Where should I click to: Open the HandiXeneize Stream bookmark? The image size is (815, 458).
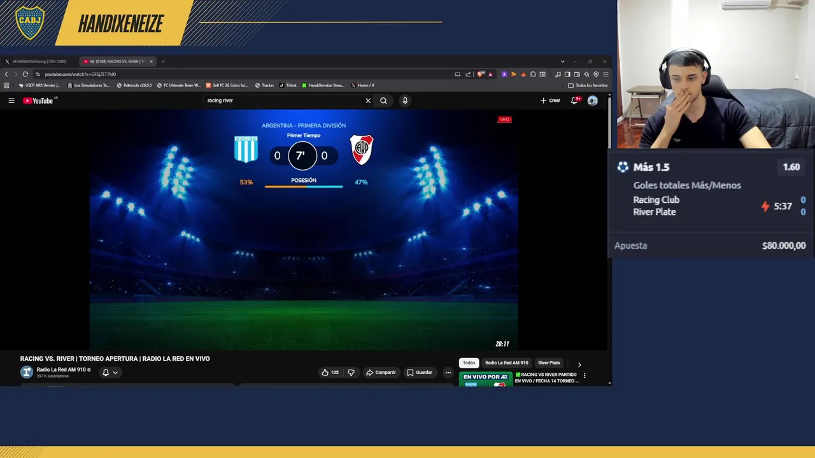point(323,85)
